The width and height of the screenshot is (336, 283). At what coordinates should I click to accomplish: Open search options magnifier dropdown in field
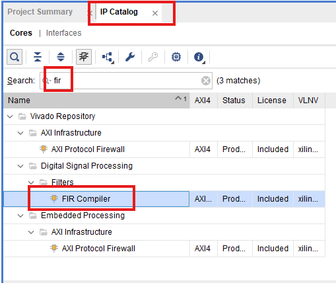click(x=46, y=81)
